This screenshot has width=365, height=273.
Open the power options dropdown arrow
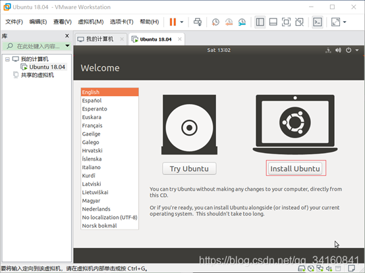tap(182, 22)
